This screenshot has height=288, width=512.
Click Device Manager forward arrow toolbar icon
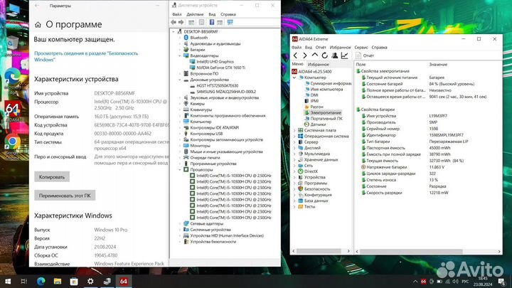(181, 22)
